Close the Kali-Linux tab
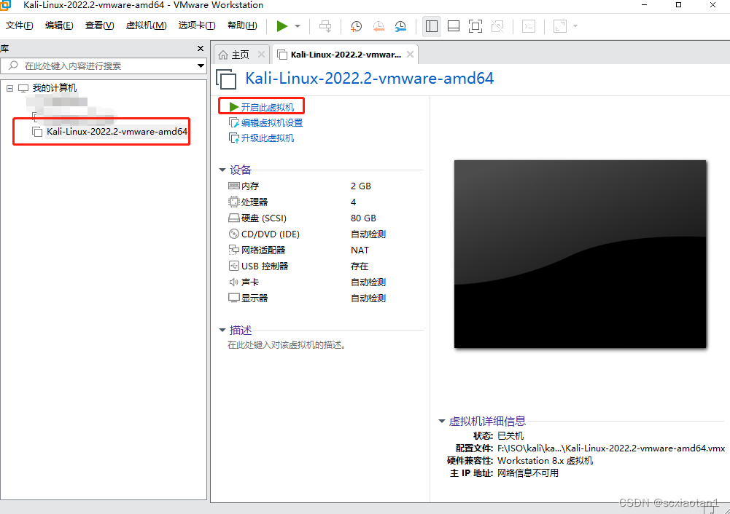Viewport: 730px width, 514px height. click(410, 55)
